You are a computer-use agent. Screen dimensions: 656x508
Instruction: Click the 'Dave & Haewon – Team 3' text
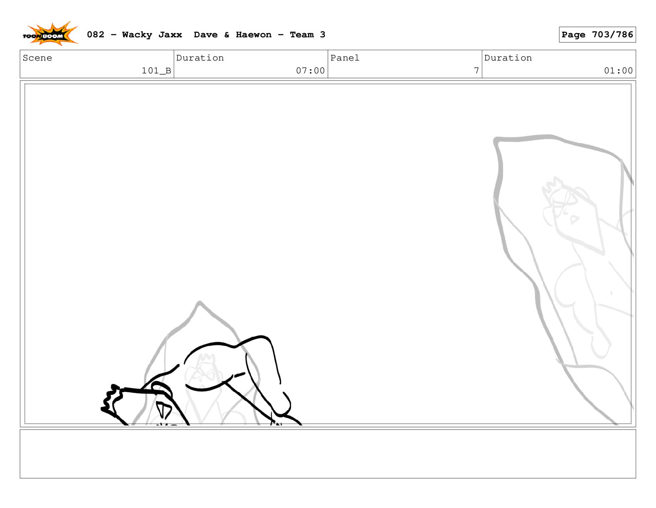click(260, 35)
